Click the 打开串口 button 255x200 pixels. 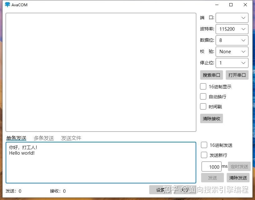(237, 75)
